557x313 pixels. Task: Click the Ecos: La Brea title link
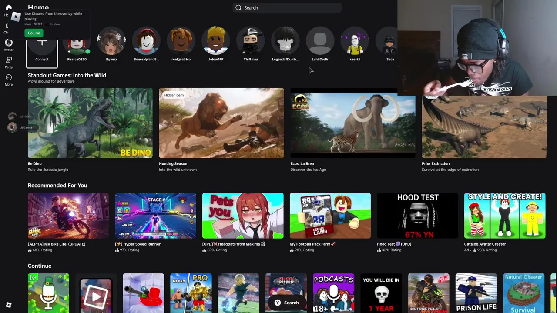(302, 164)
